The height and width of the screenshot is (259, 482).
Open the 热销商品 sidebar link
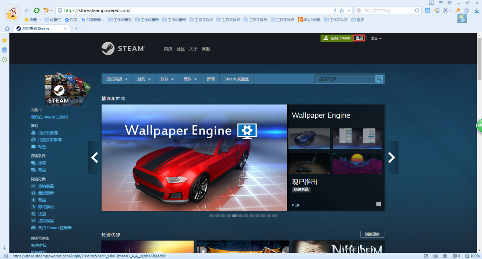(46, 186)
